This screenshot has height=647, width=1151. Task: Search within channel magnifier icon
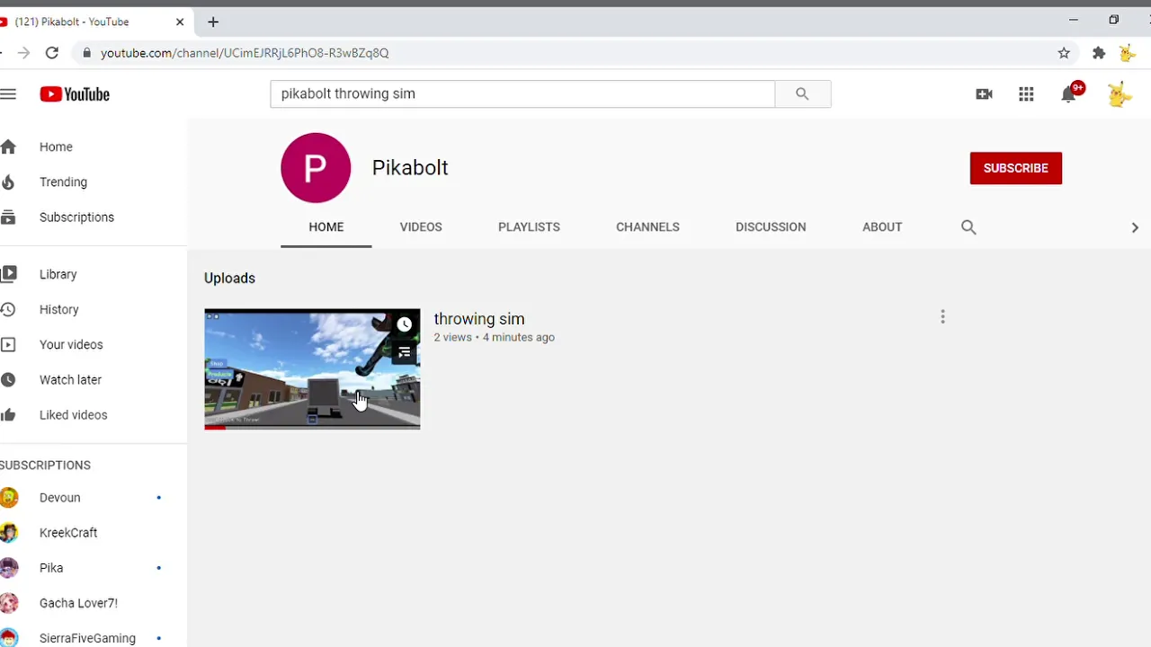pos(968,227)
